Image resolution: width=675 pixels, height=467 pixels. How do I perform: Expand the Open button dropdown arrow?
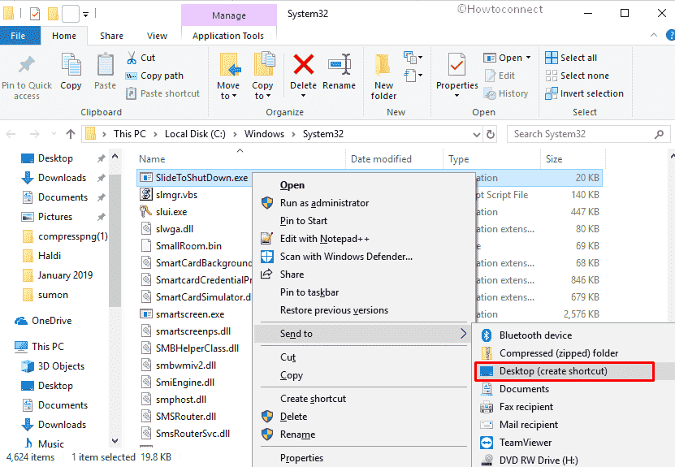coord(528,58)
